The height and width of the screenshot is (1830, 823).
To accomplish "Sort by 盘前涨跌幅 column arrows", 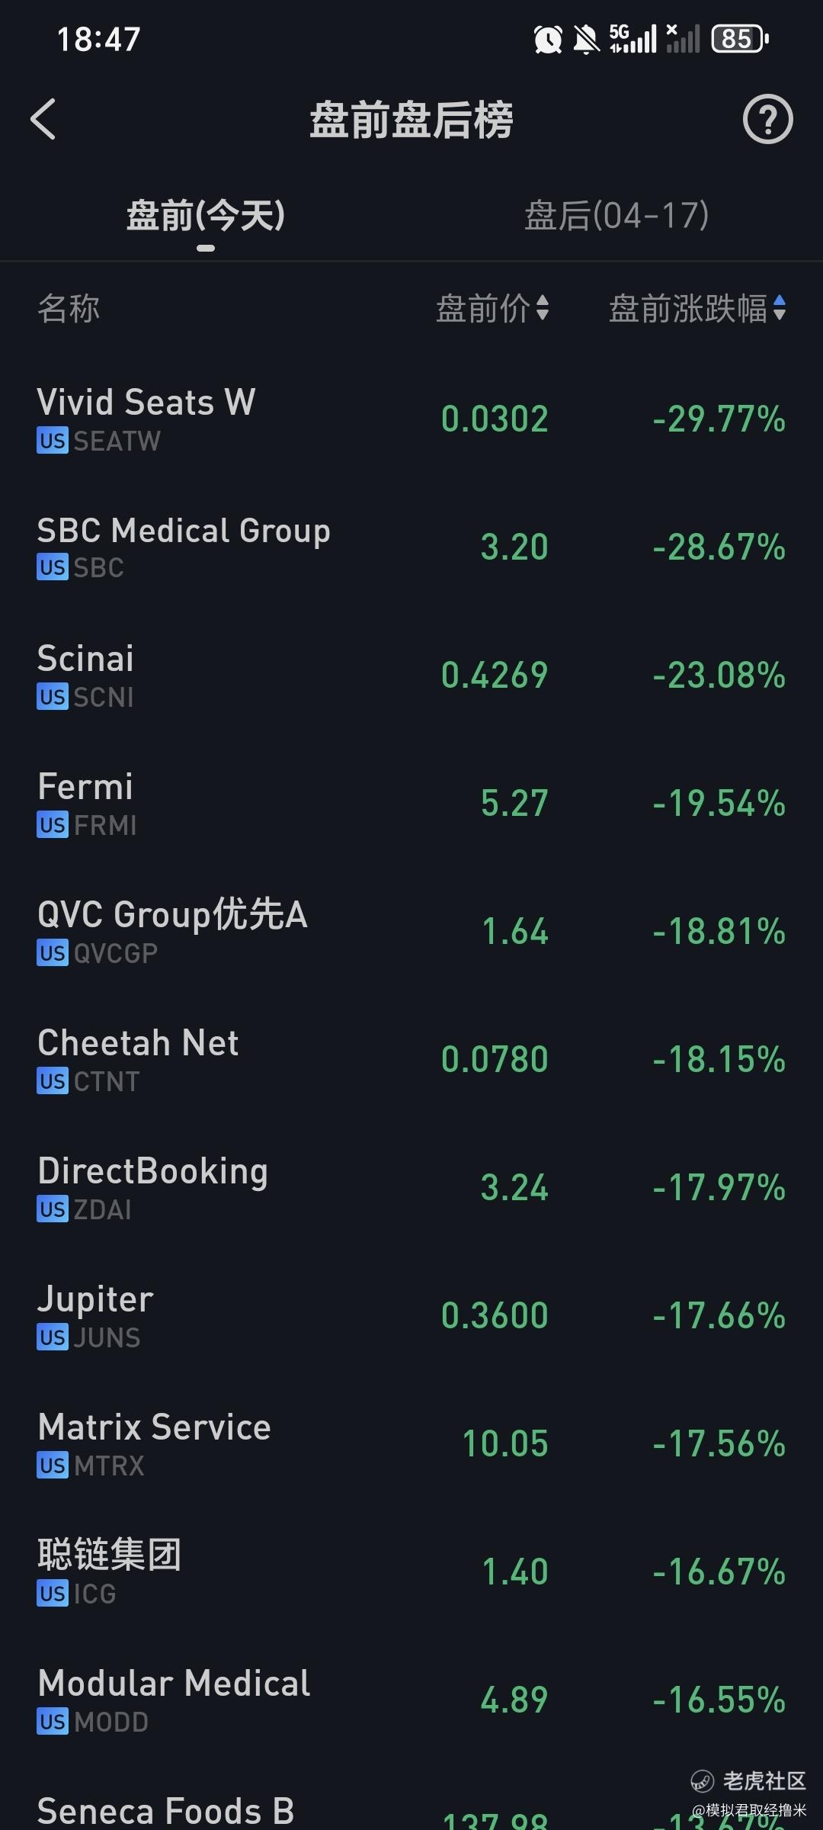I will [x=779, y=309].
